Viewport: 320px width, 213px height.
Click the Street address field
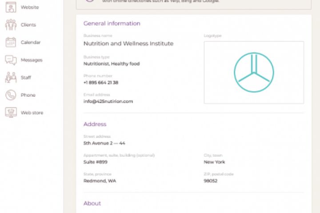point(104,143)
